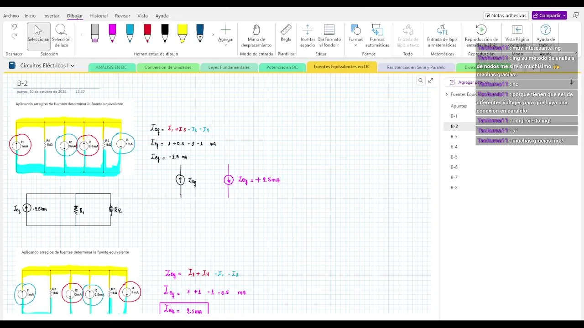
Task: Open the Archivo menu
Action: pyautogui.click(x=11, y=15)
